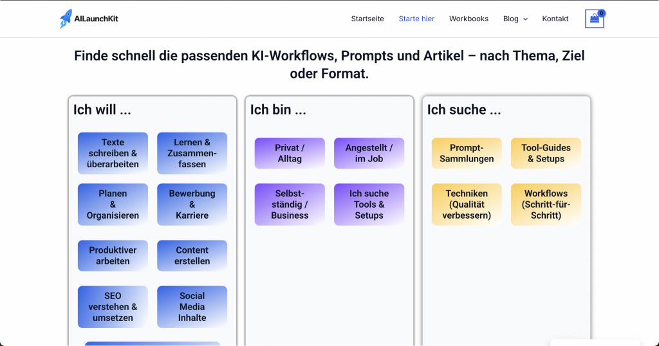The width and height of the screenshot is (659, 346).
Task: Select Texte schreiben & überarbeiten tile
Action: 113,153
